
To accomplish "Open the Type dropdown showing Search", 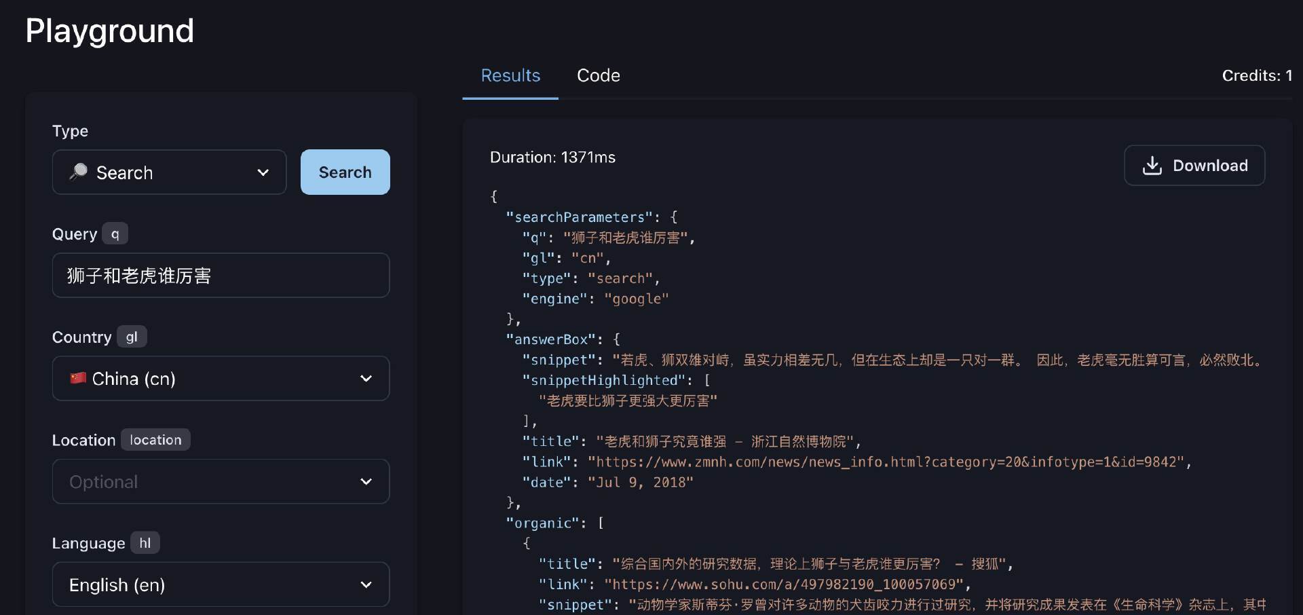I will pos(169,172).
